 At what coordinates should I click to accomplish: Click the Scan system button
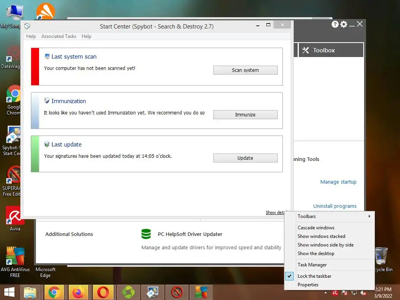coord(245,70)
